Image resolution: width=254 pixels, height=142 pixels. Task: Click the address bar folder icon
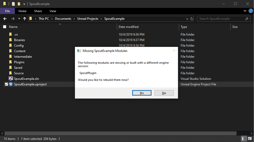(x=31, y=19)
